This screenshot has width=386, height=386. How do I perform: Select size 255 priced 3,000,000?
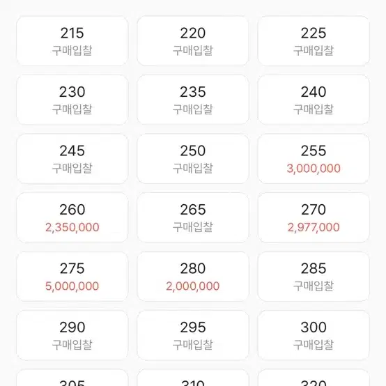coord(314,159)
